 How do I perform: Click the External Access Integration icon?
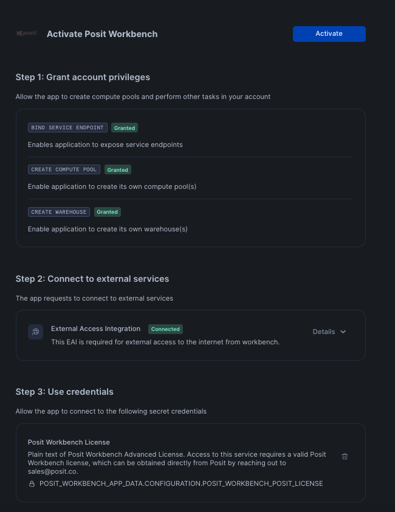tap(35, 332)
